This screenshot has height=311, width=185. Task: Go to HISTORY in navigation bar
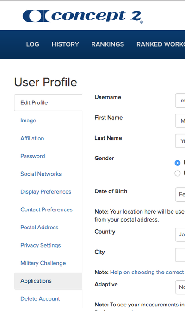coord(65,44)
